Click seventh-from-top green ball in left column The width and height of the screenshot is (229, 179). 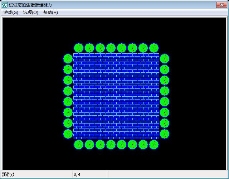point(68,123)
